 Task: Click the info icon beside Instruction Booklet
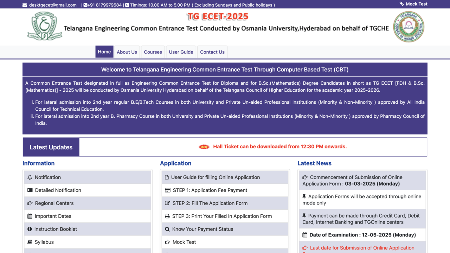click(30, 229)
